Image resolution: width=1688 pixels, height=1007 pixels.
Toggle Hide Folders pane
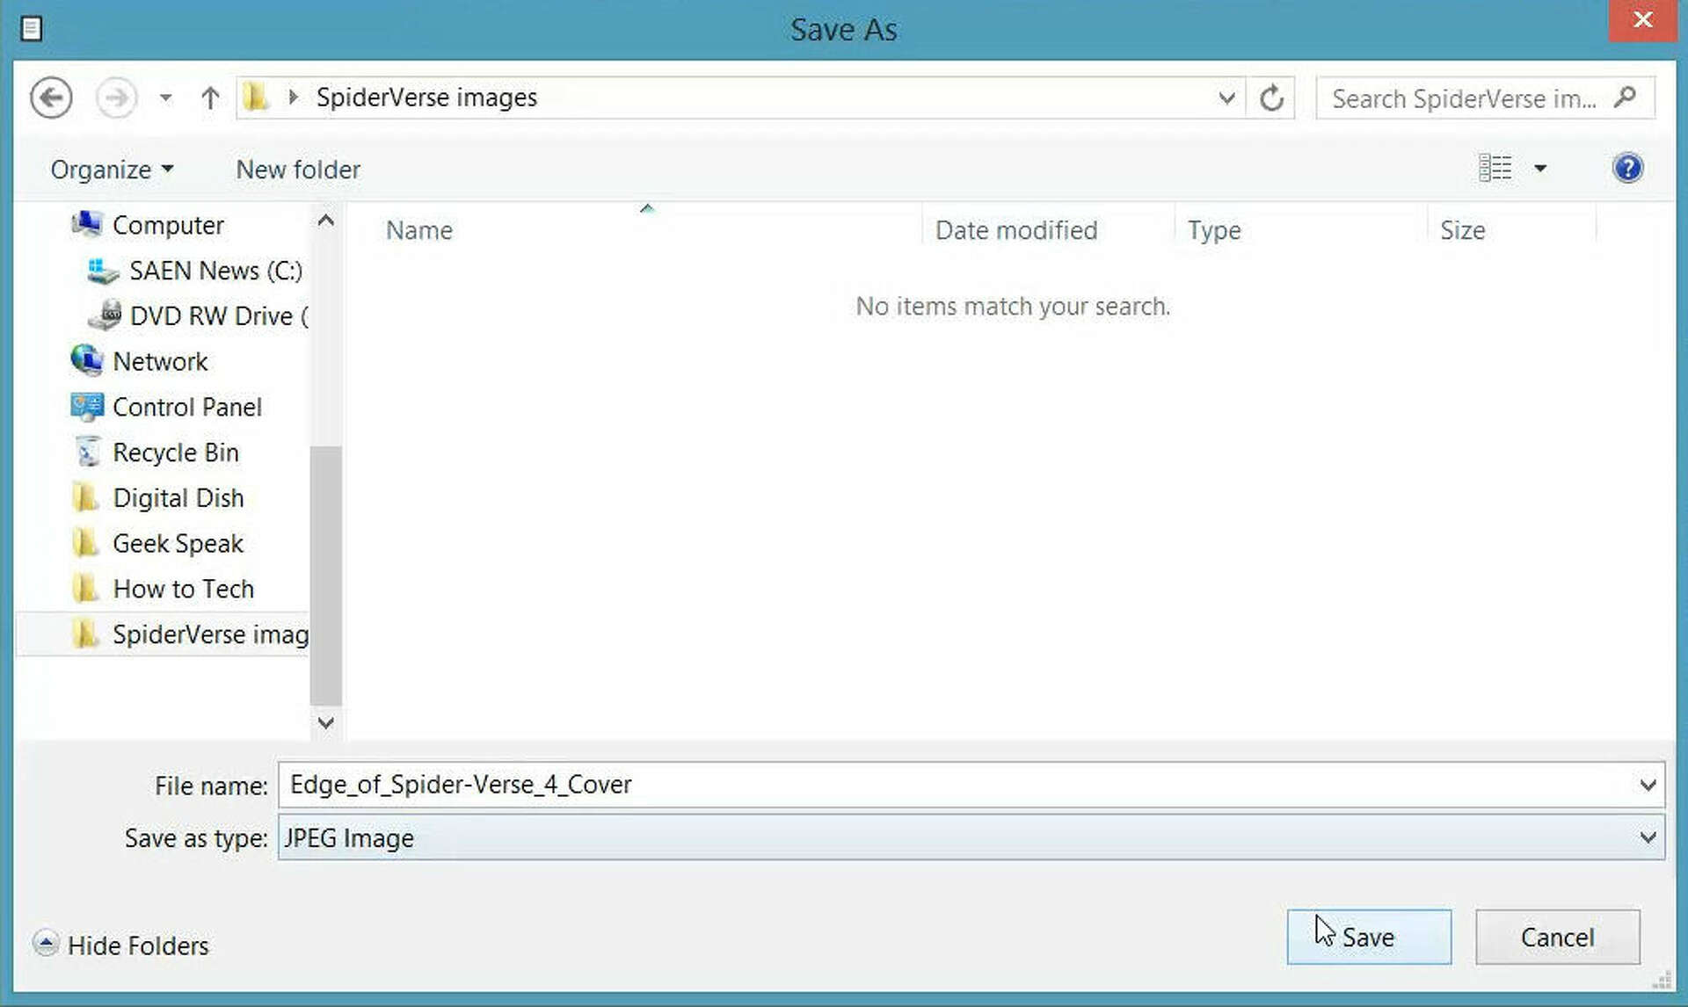point(121,945)
